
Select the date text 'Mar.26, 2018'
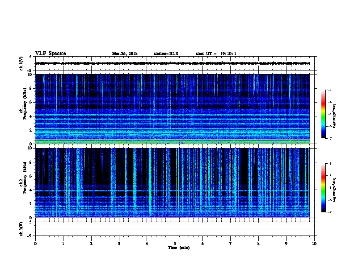[x=125, y=54]
